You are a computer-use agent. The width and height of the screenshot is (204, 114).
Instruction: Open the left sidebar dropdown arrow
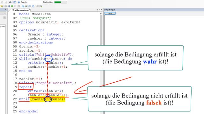tap(5, 13)
